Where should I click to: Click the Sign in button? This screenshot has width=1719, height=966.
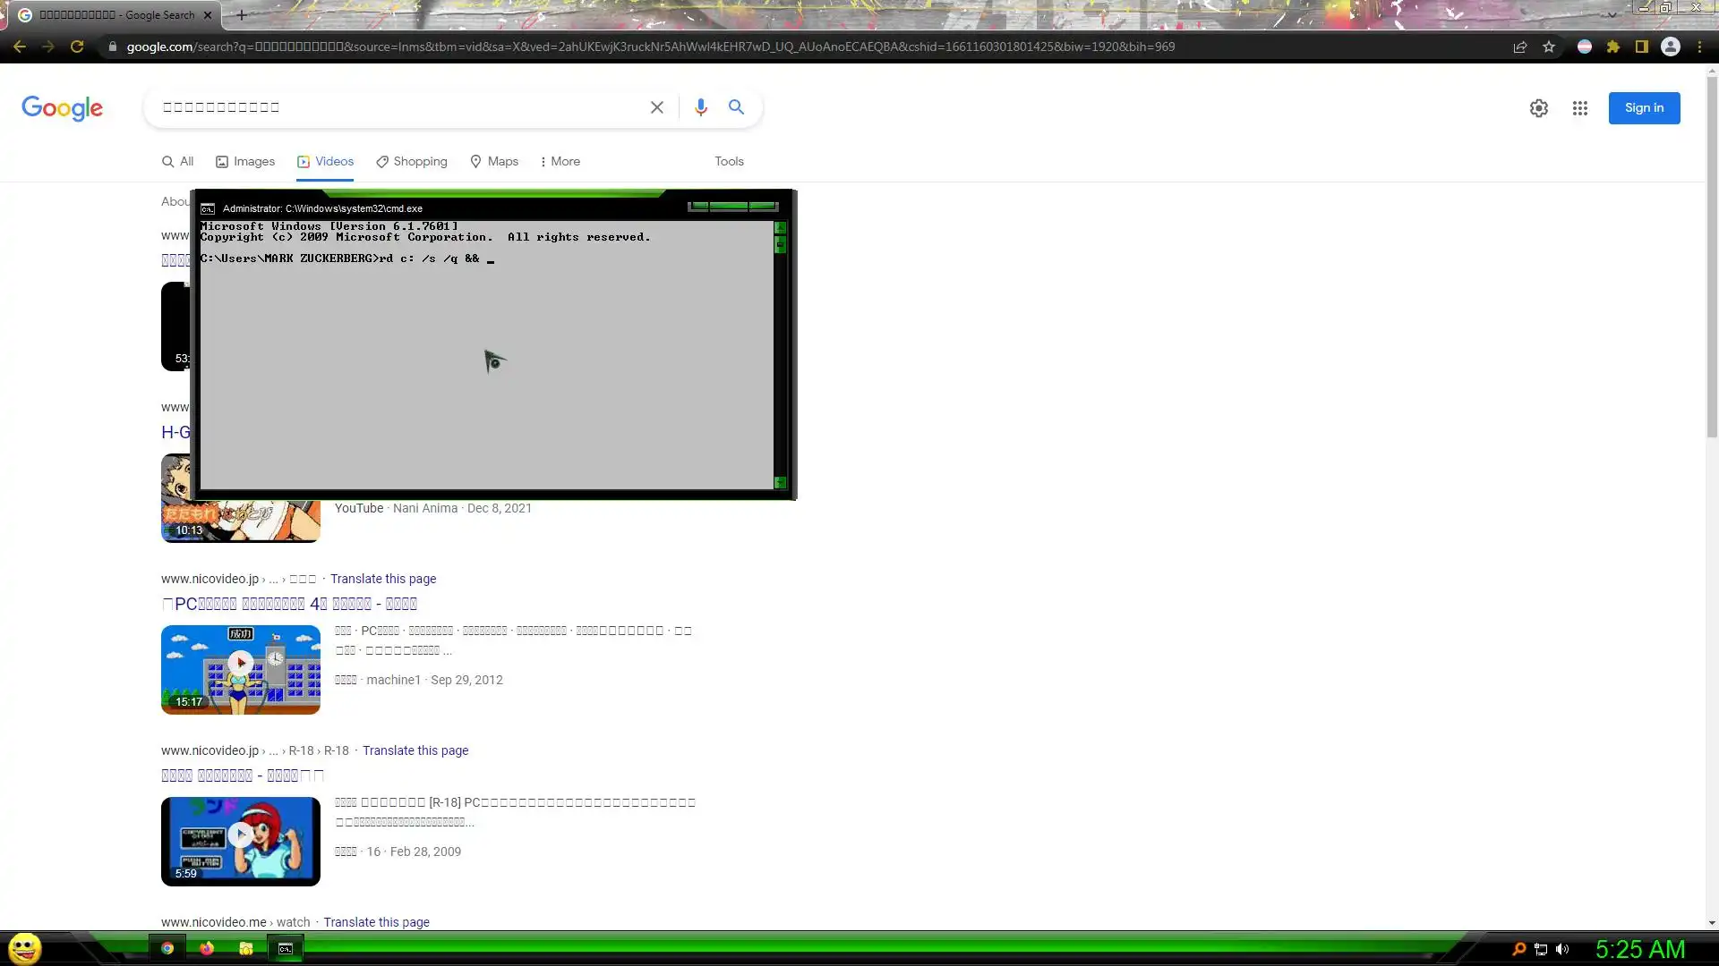(1644, 108)
